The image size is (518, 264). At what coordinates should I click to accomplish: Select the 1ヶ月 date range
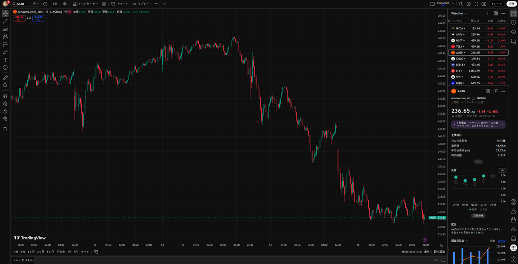tap(31, 251)
